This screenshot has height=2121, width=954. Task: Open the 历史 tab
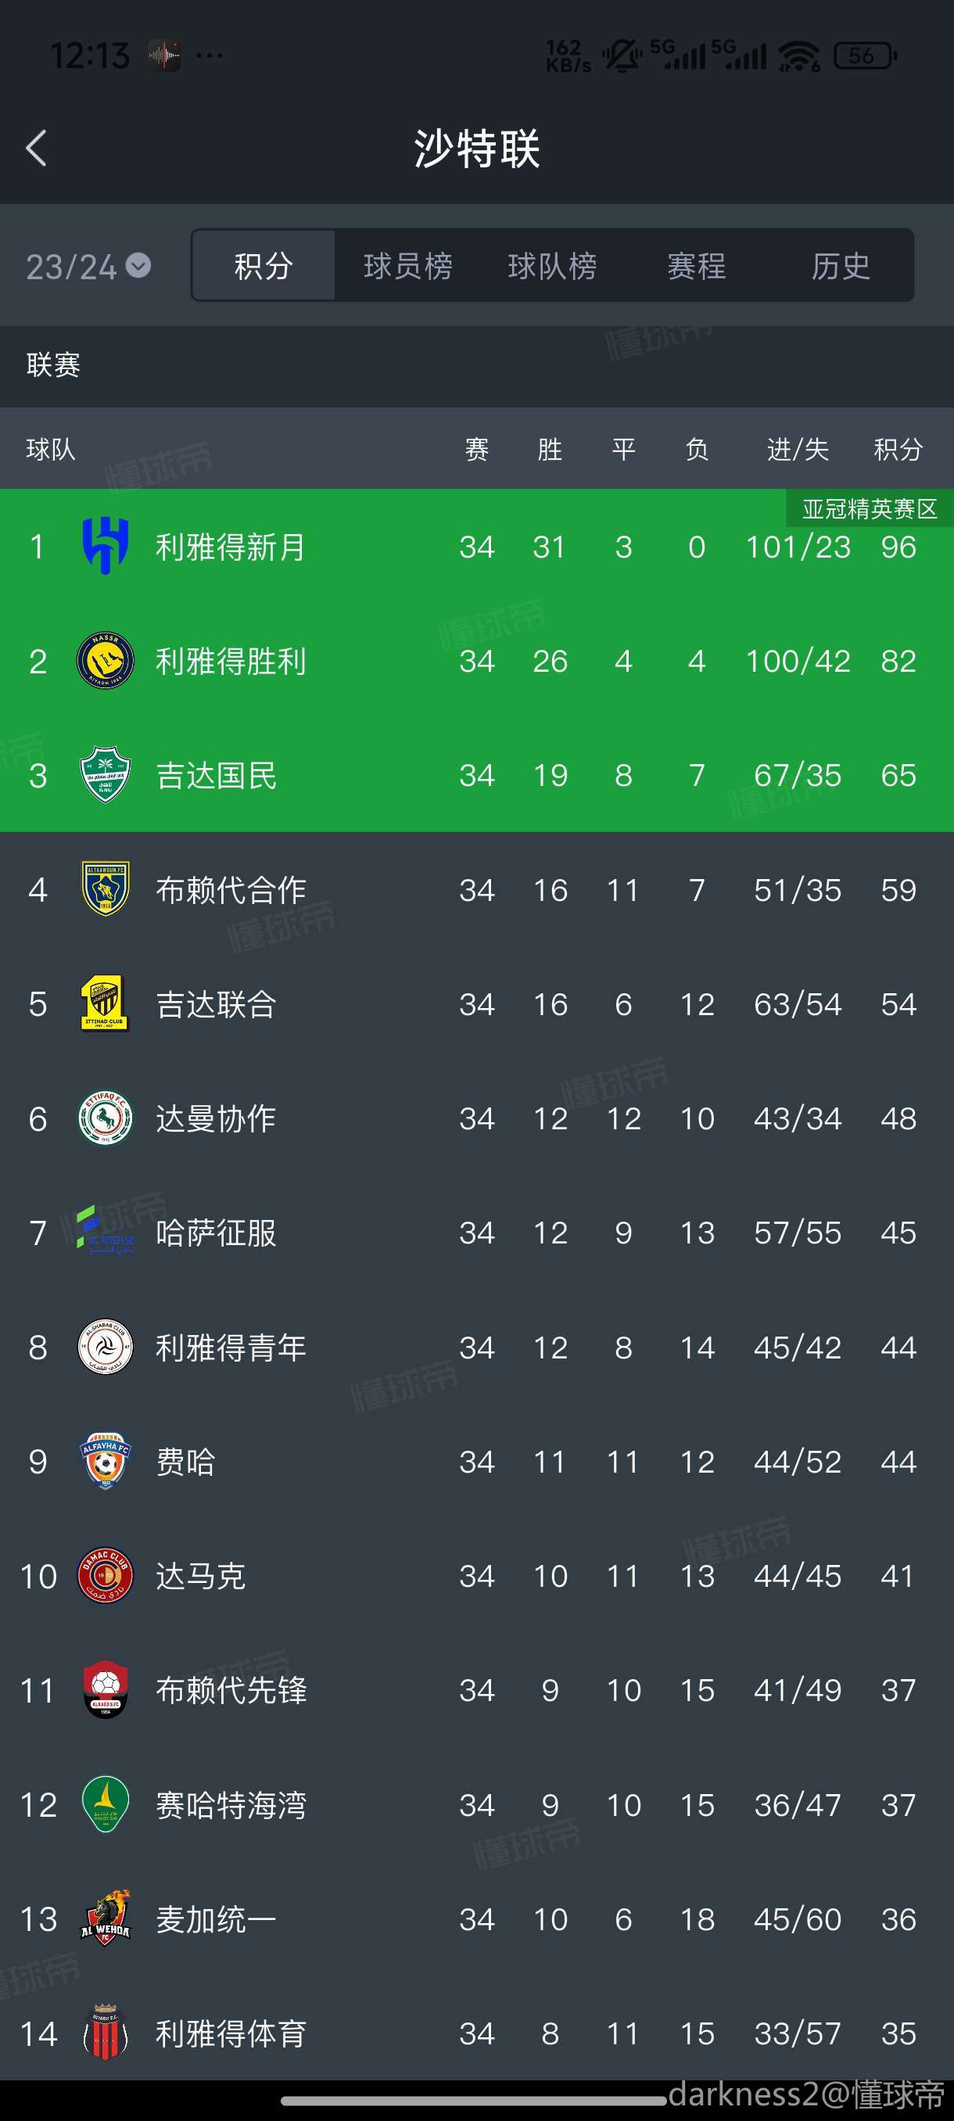(841, 266)
